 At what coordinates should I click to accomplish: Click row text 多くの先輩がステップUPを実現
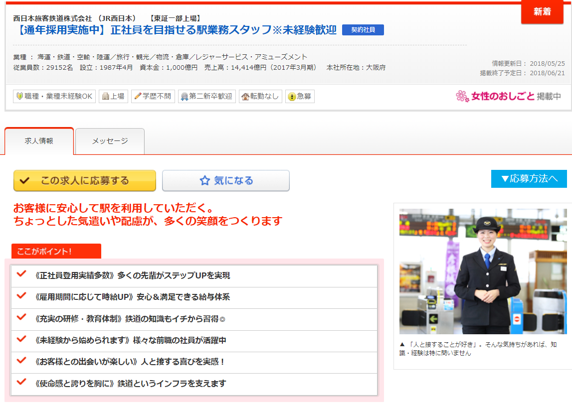pos(174,275)
